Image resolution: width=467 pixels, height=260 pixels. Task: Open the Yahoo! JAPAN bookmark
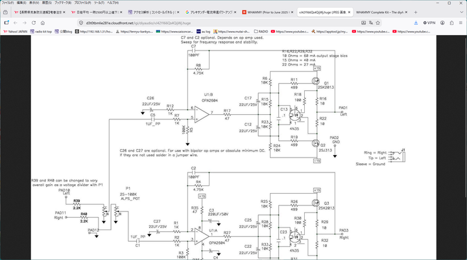click(15, 31)
